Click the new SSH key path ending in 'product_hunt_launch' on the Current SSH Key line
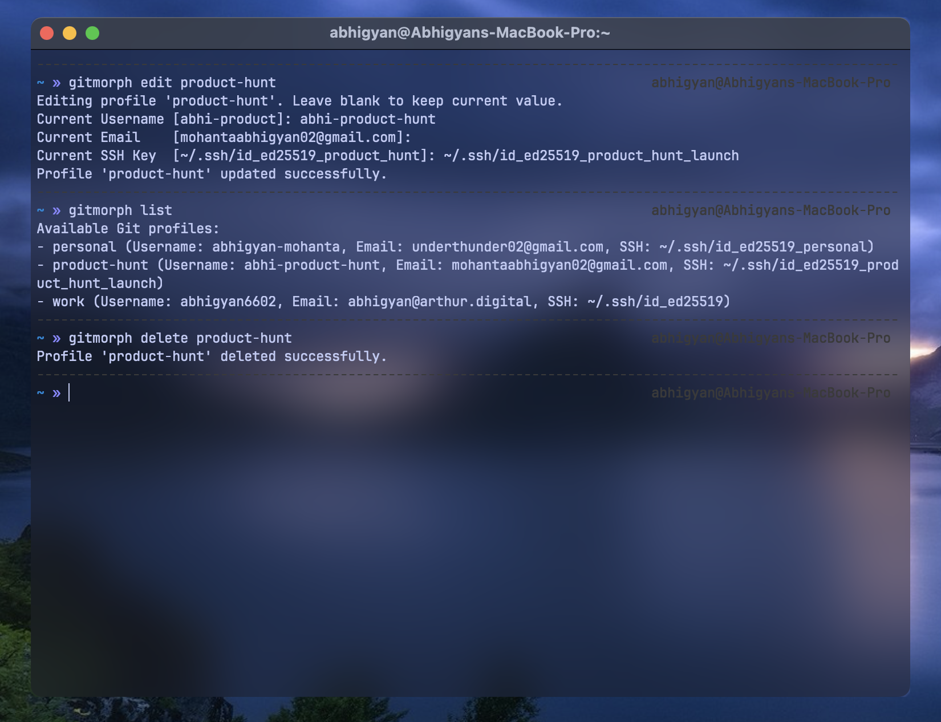 [x=591, y=156]
